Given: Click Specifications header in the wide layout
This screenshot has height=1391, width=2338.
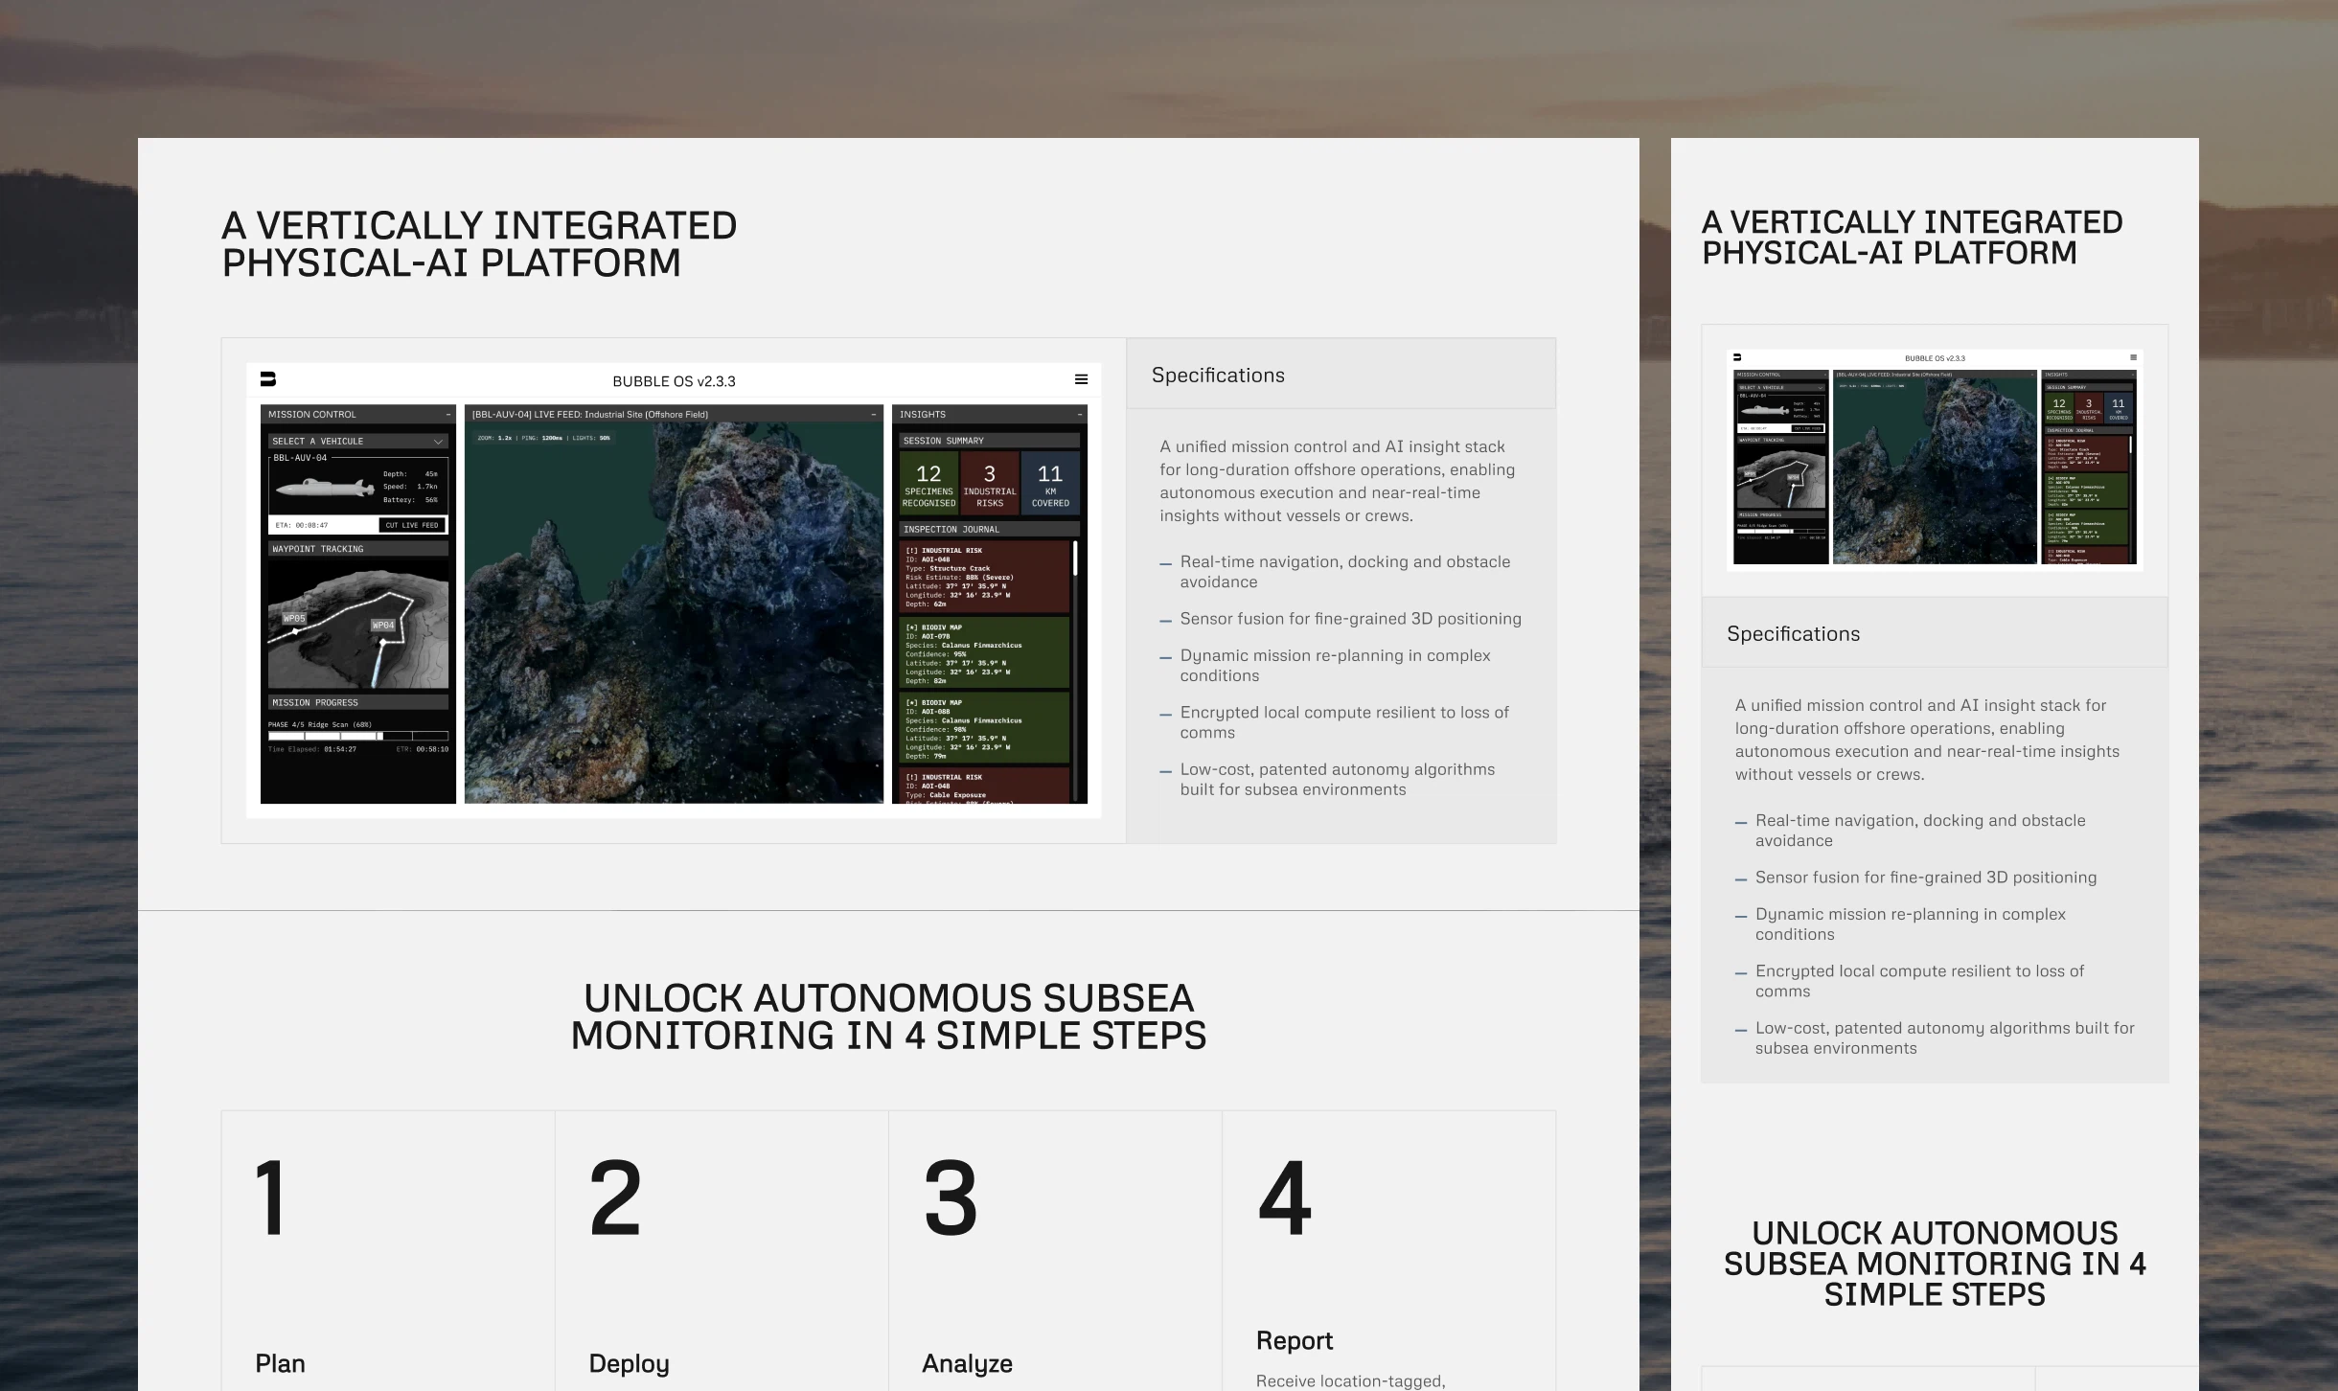Looking at the screenshot, I should (1341, 375).
